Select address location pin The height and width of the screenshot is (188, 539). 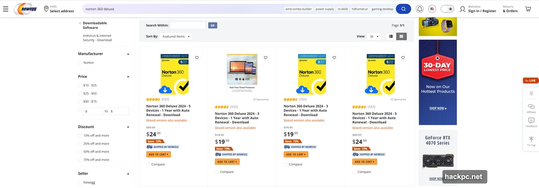46,9
